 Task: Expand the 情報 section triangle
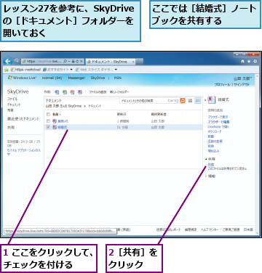pos(206,176)
